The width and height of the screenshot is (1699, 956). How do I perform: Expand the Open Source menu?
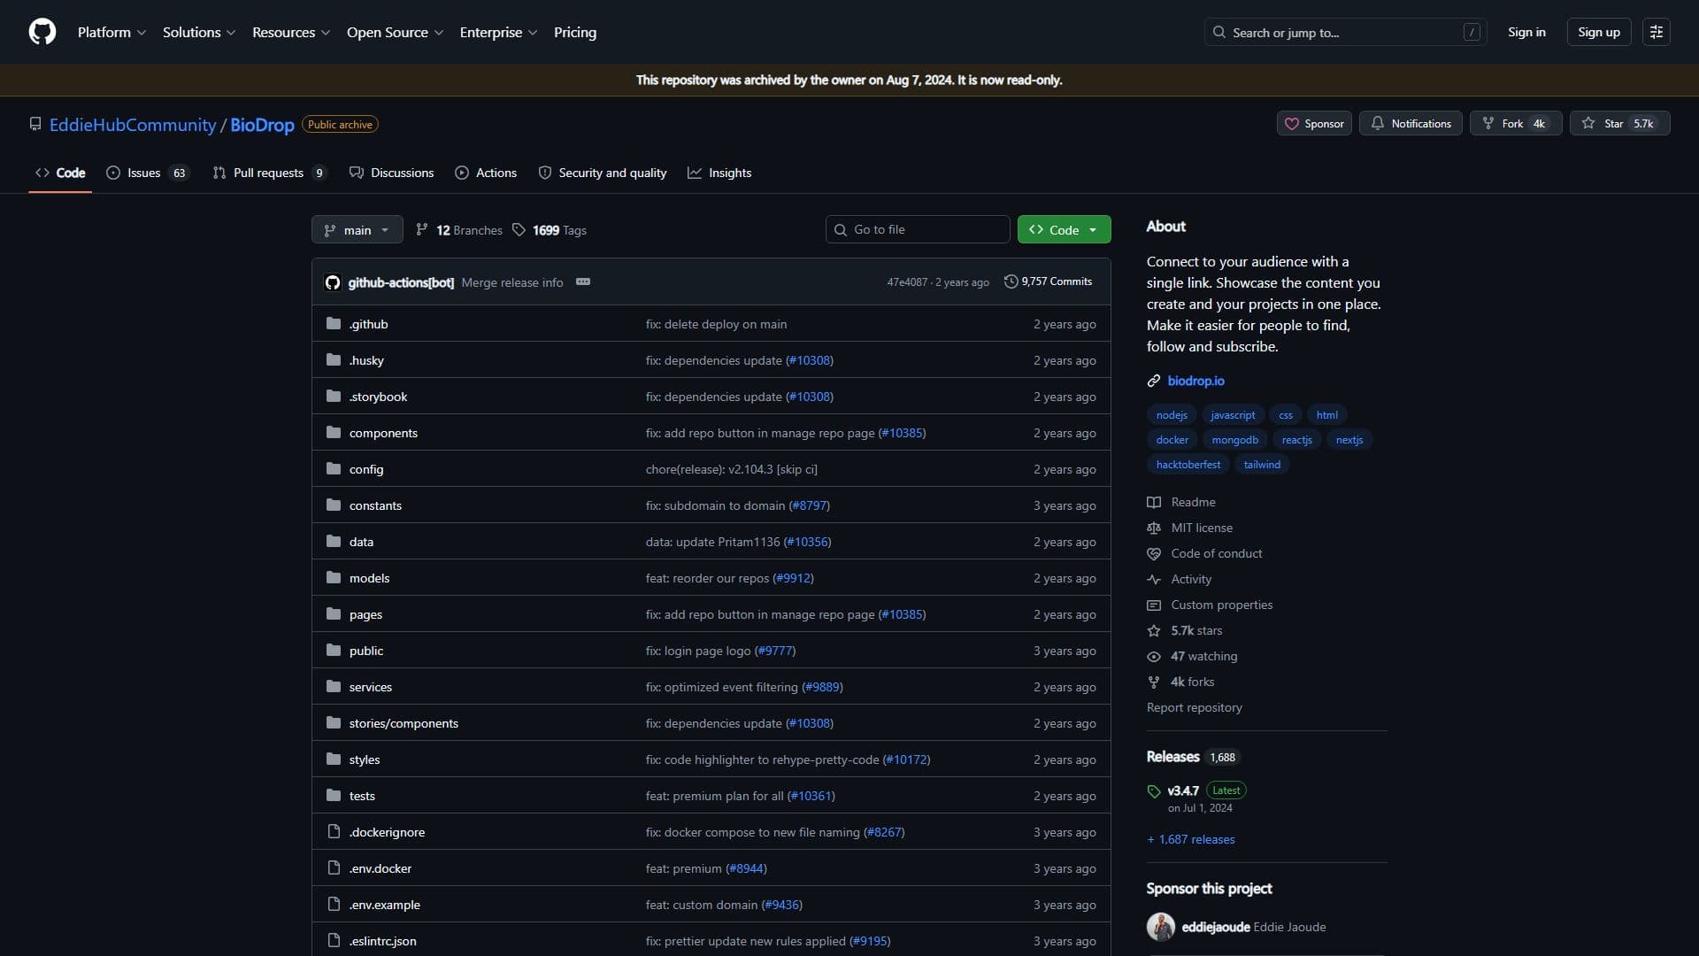(395, 32)
